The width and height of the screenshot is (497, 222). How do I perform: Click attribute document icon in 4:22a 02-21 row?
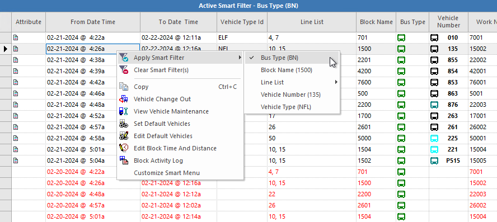click(x=16, y=37)
